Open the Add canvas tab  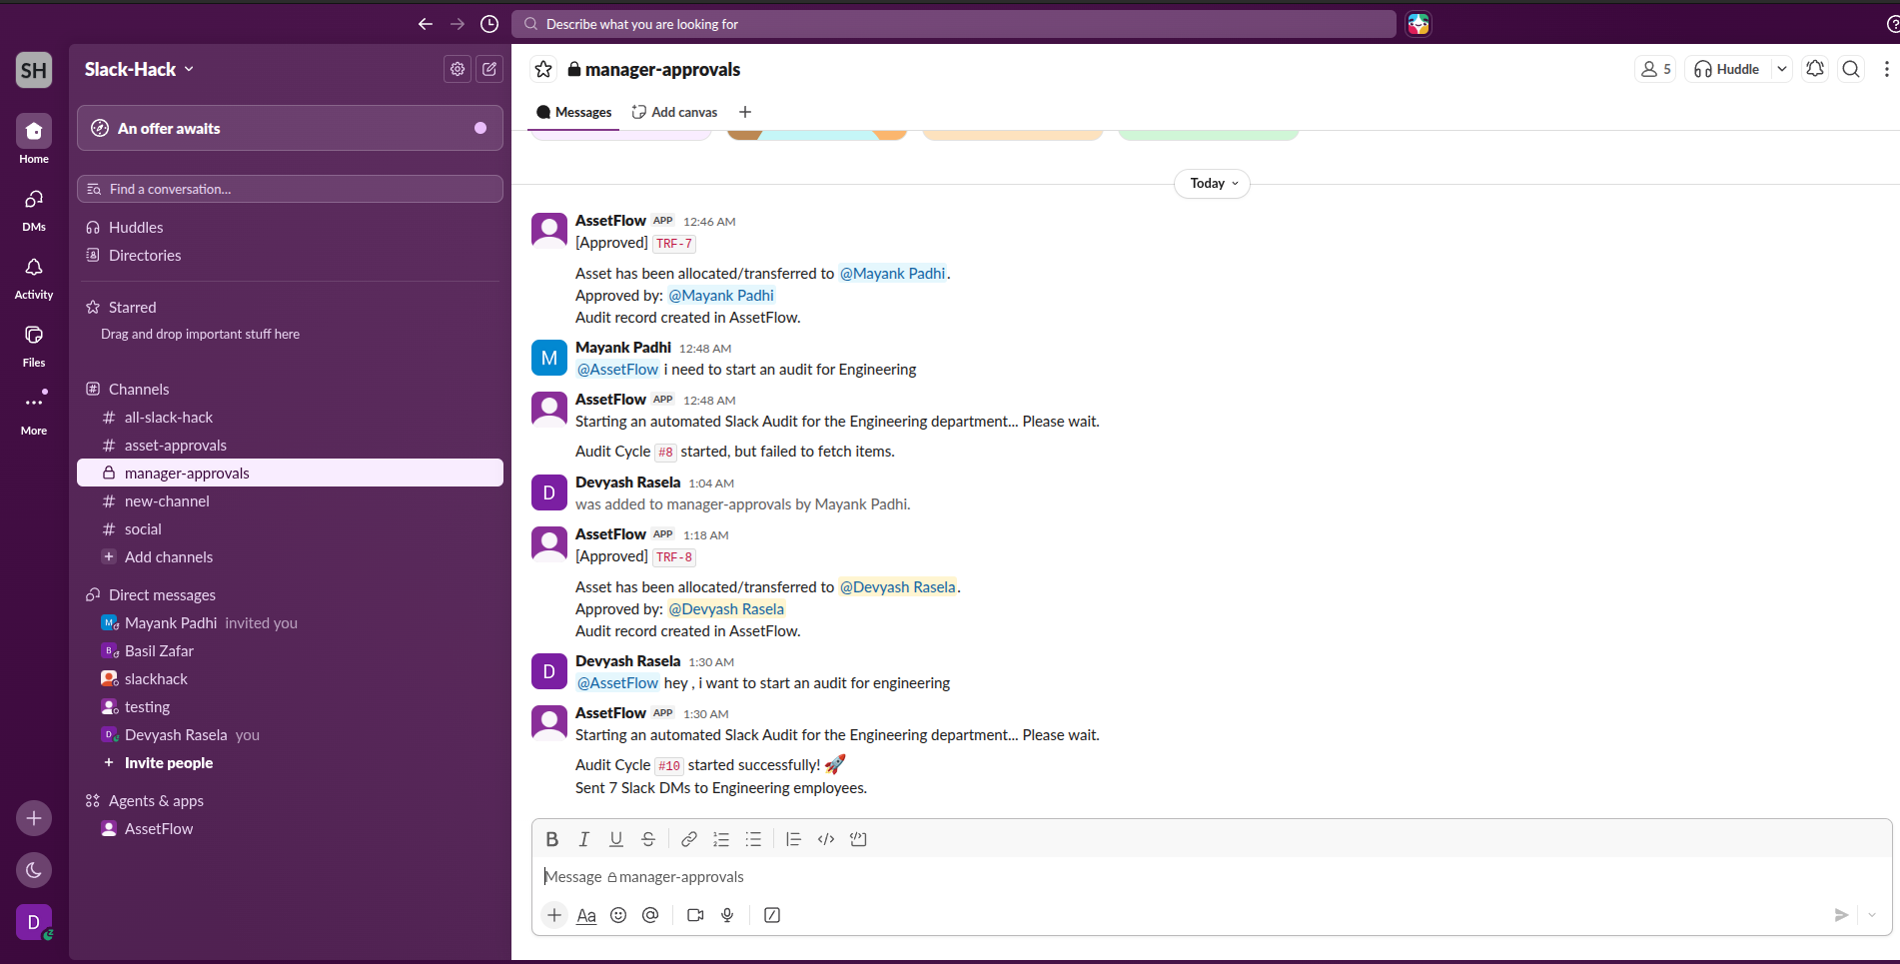[x=675, y=112]
